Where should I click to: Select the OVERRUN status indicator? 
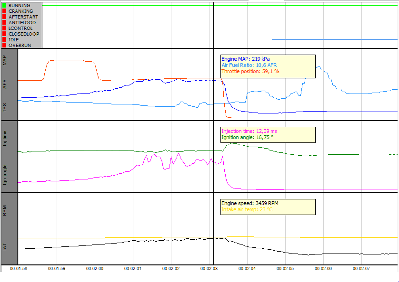point(4,45)
